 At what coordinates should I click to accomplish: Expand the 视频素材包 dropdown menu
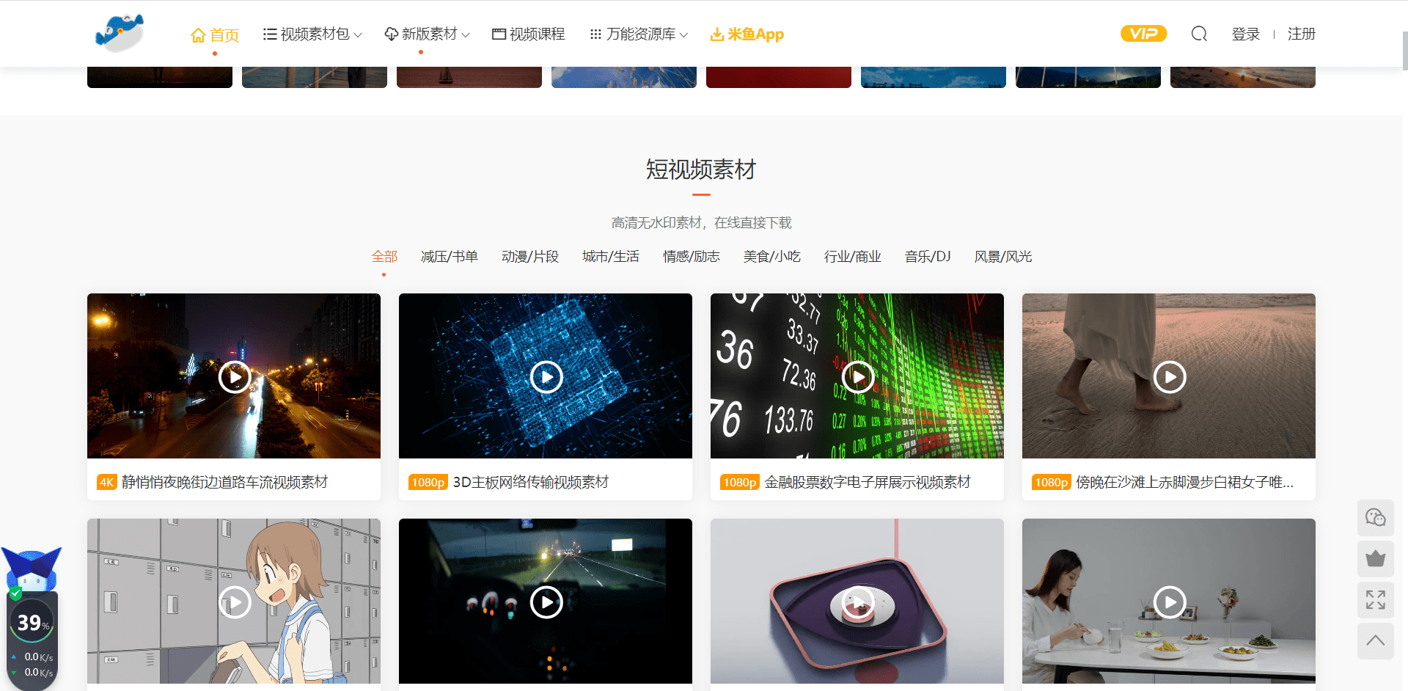[x=313, y=34]
